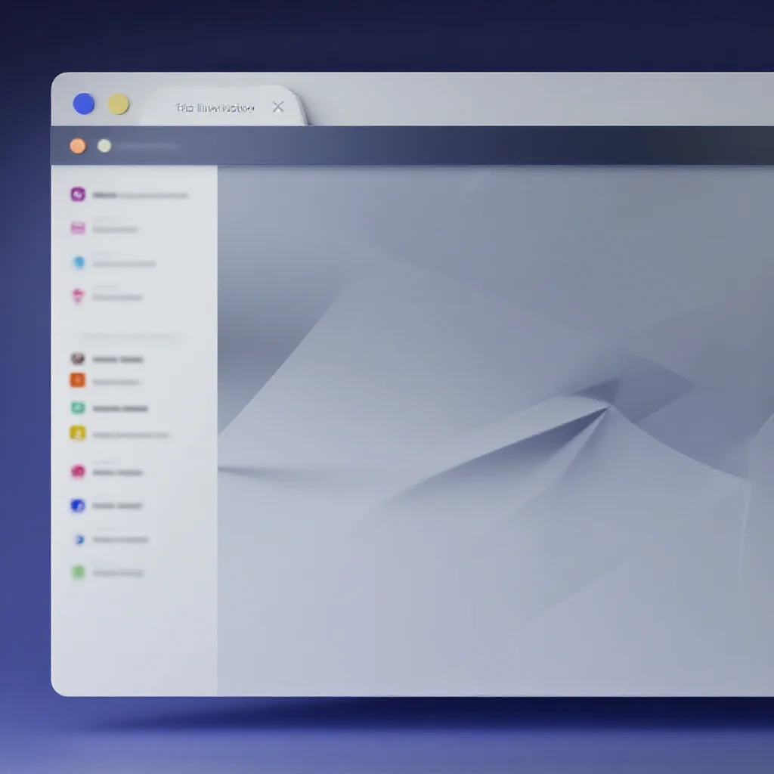
Task: Click the orange circle in the dark toolbar
Action: [78, 146]
